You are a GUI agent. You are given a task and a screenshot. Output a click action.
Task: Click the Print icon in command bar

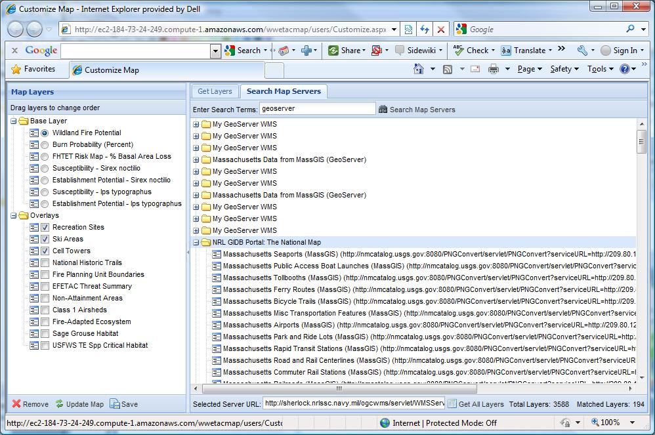pyautogui.click(x=494, y=69)
